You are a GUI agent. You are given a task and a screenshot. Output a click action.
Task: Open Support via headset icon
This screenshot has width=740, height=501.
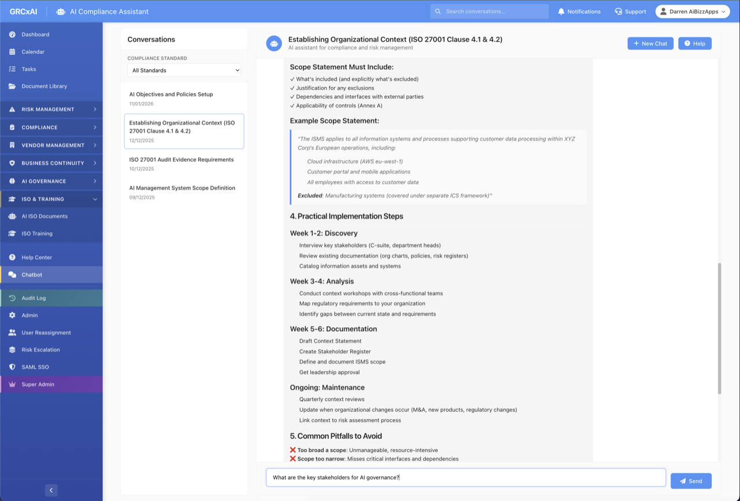point(619,12)
